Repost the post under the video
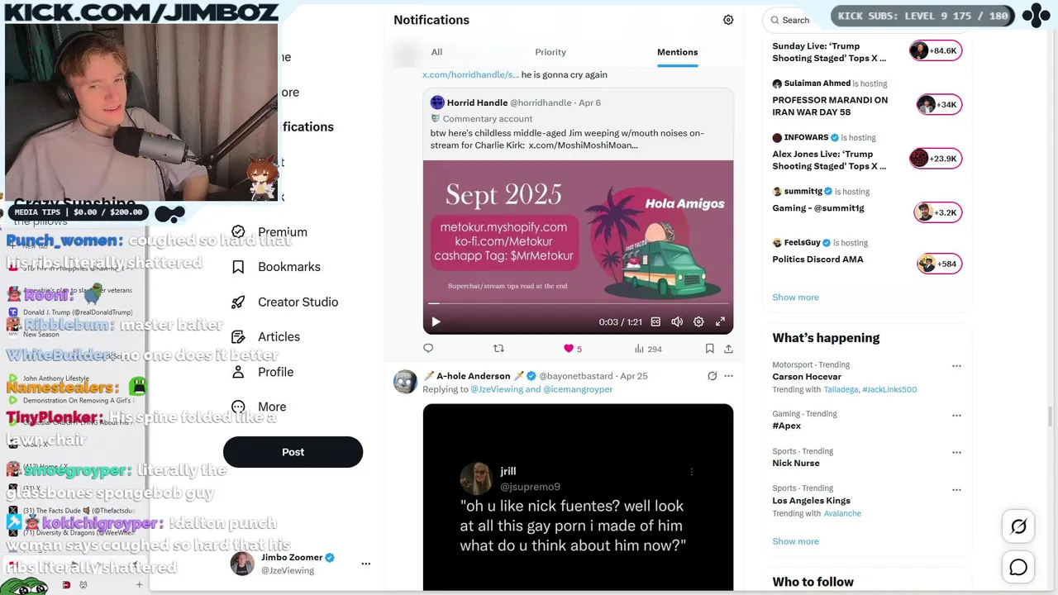Screen dimensions: 1058x595 pos(498,349)
